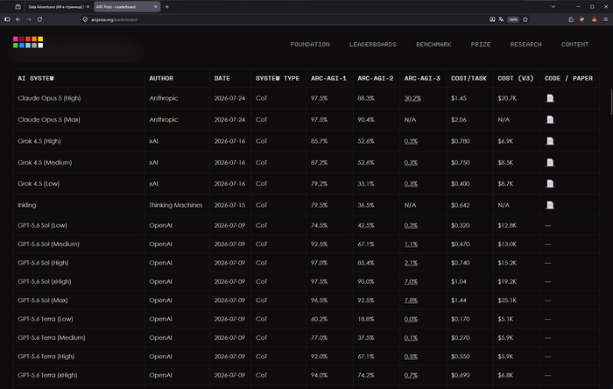Viewport: 613px width, 389px height.
Task: Open the 1.1% ARC-AGI-3 link for GPT-5.6 Sol (Medium)
Action: coord(411,244)
